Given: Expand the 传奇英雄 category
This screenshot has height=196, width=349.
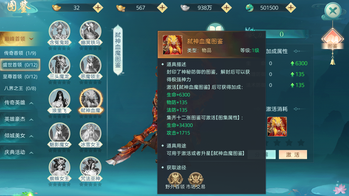Looking at the screenshot, I should click(x=19, y=103).
